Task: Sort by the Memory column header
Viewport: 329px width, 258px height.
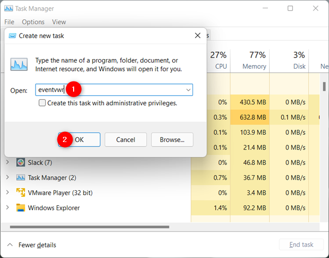Action: pyautogui.click(x=250, y=61)
